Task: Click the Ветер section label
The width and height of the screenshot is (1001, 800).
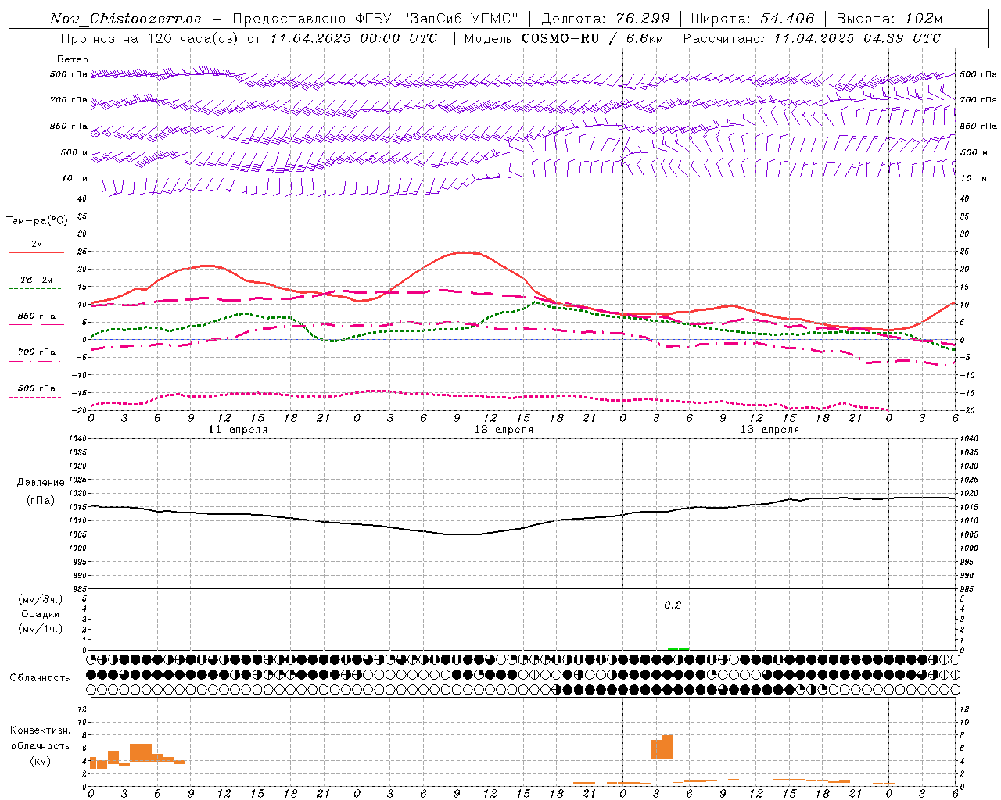Action: (x=73, y=59)
